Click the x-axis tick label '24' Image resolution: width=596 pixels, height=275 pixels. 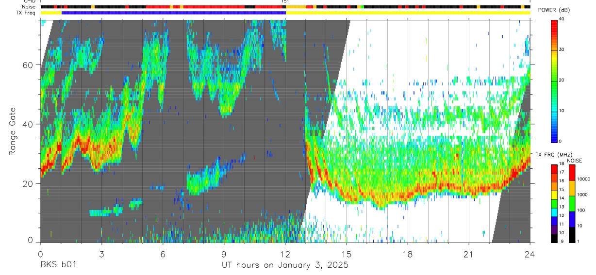tap(530, 253)
